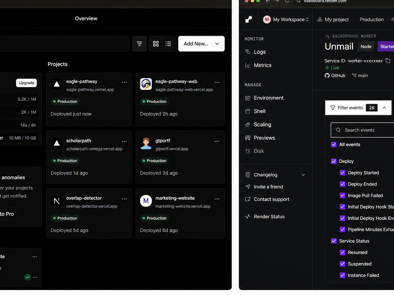Click Production badge on gtportf card
394x295 pixels.
[154, 161]
